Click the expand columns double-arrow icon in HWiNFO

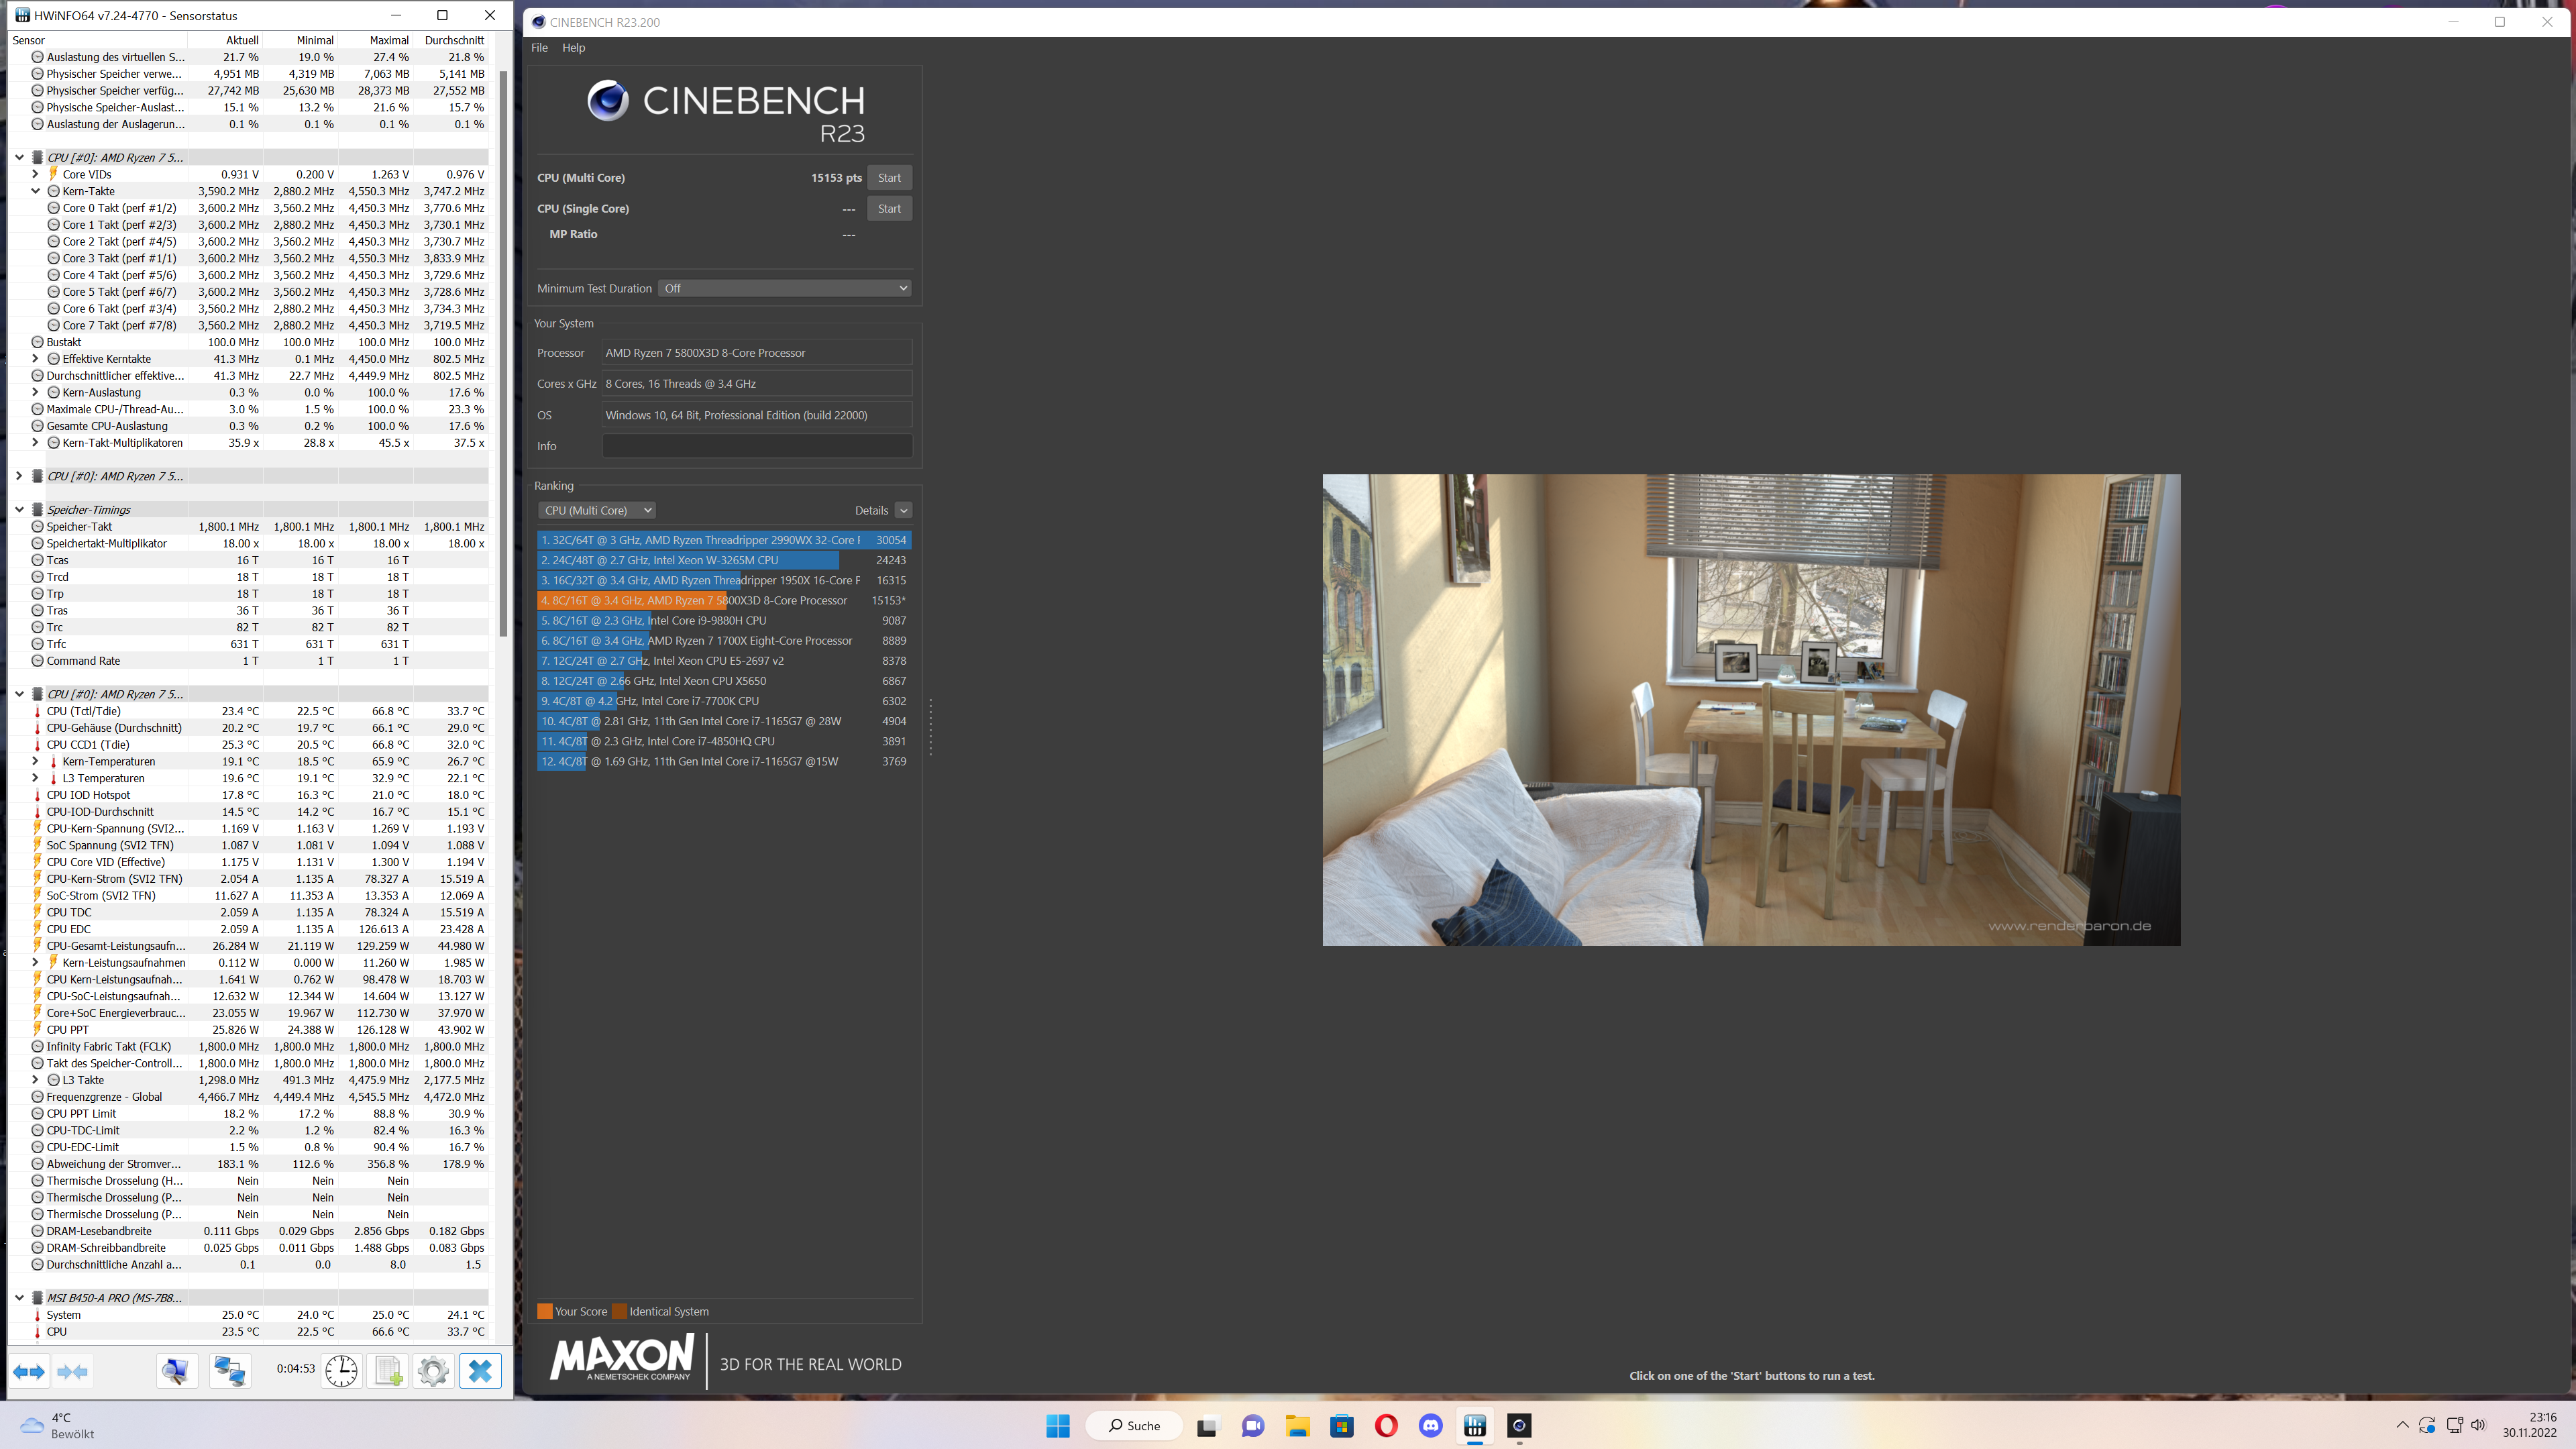pos(28,1371)
